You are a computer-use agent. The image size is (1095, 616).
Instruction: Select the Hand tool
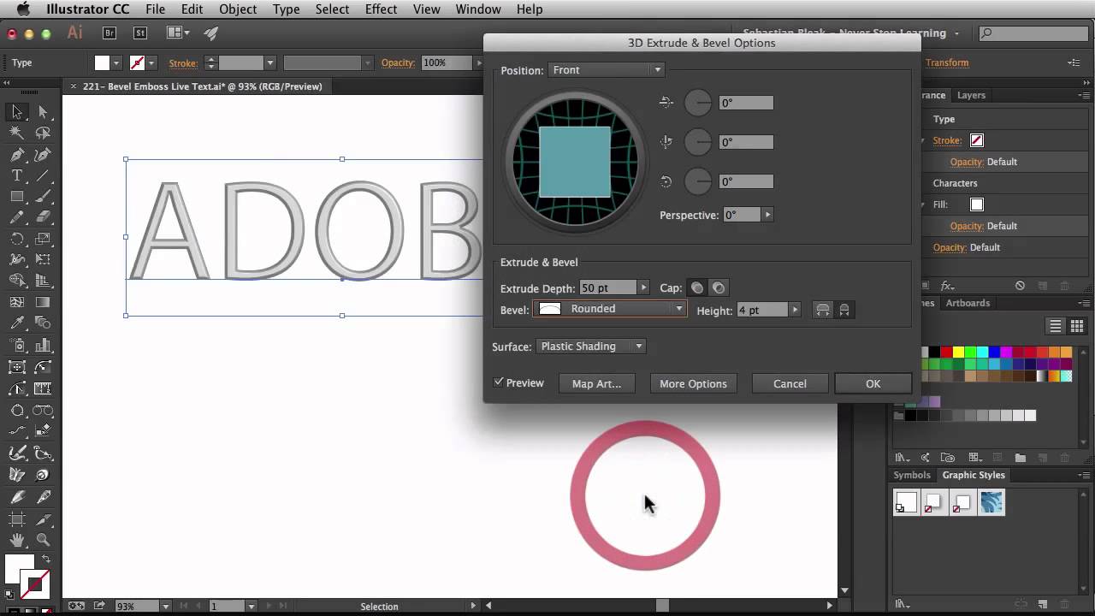click(16, 540)
